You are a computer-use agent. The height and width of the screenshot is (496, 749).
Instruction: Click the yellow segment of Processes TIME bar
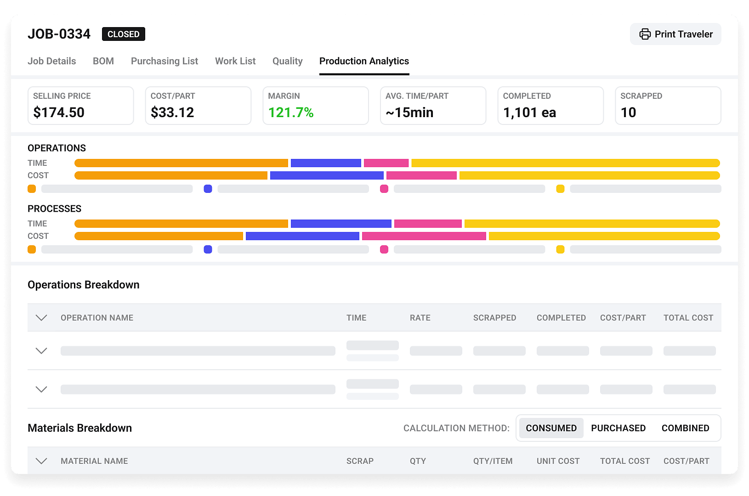click(592, 224)
